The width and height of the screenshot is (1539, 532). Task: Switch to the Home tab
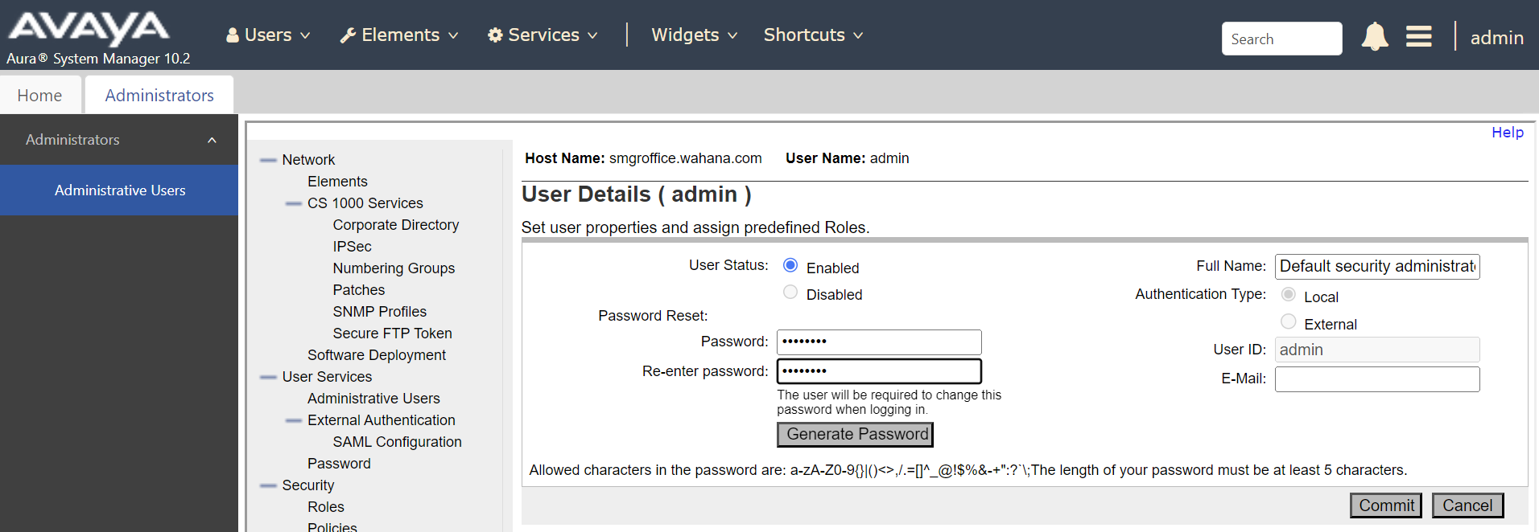coord(40,94)
